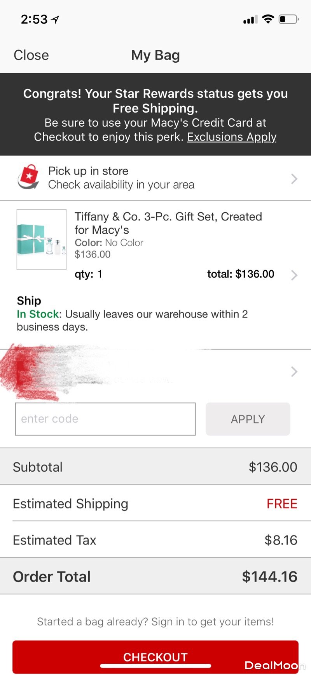Tap the Wi-Fi status icon

point(268,19)
